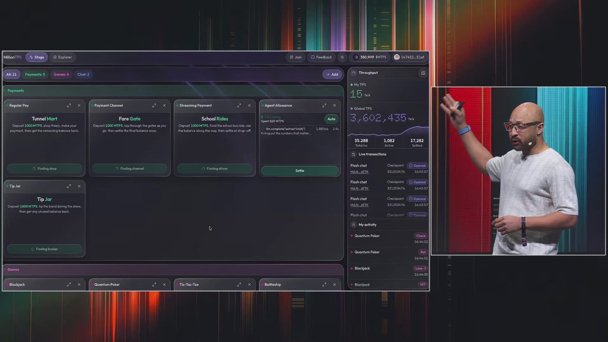Open the Feedback form
Screen dimensions: 608x342
(x=321, y=57)
